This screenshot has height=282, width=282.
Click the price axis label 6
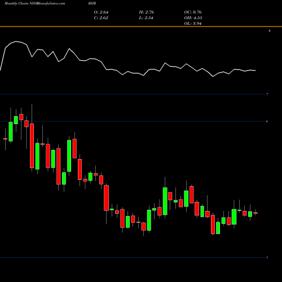click(267, 121)
